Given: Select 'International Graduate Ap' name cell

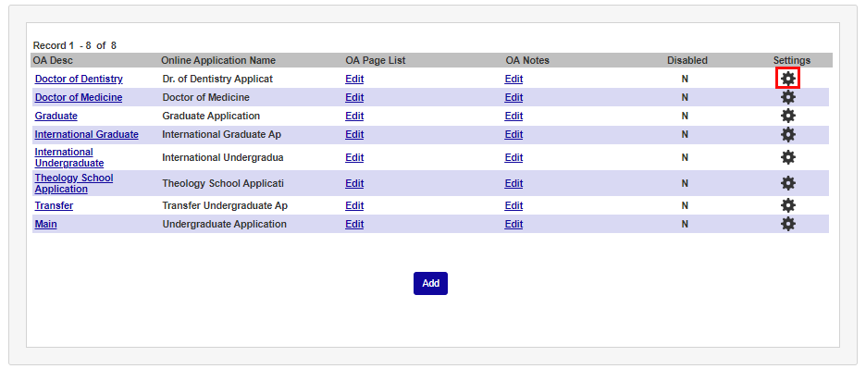Looking at the screenshot, I should 222,134.
